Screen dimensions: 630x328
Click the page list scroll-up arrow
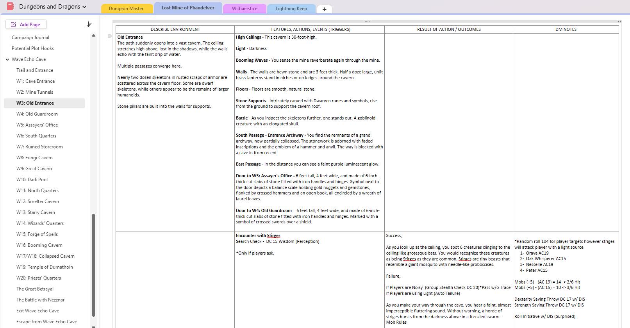(x=93, y=36)
